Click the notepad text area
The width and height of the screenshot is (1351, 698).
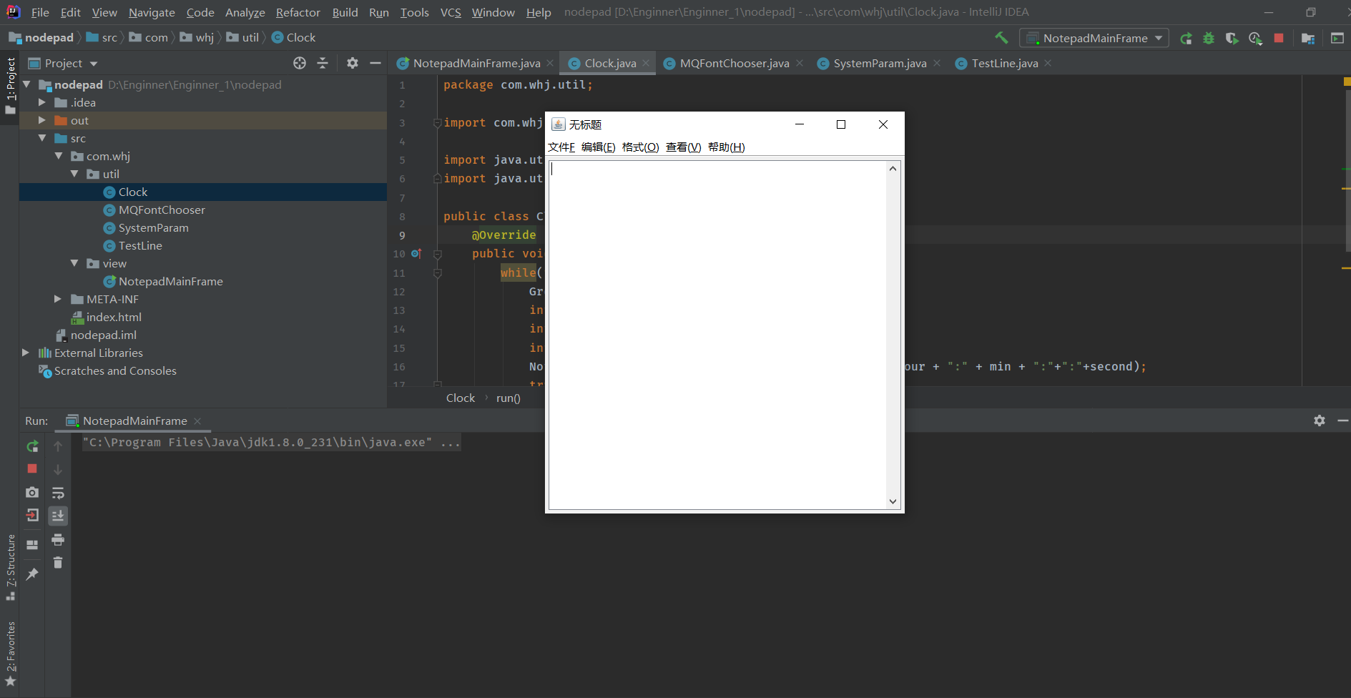coord(717,335)
